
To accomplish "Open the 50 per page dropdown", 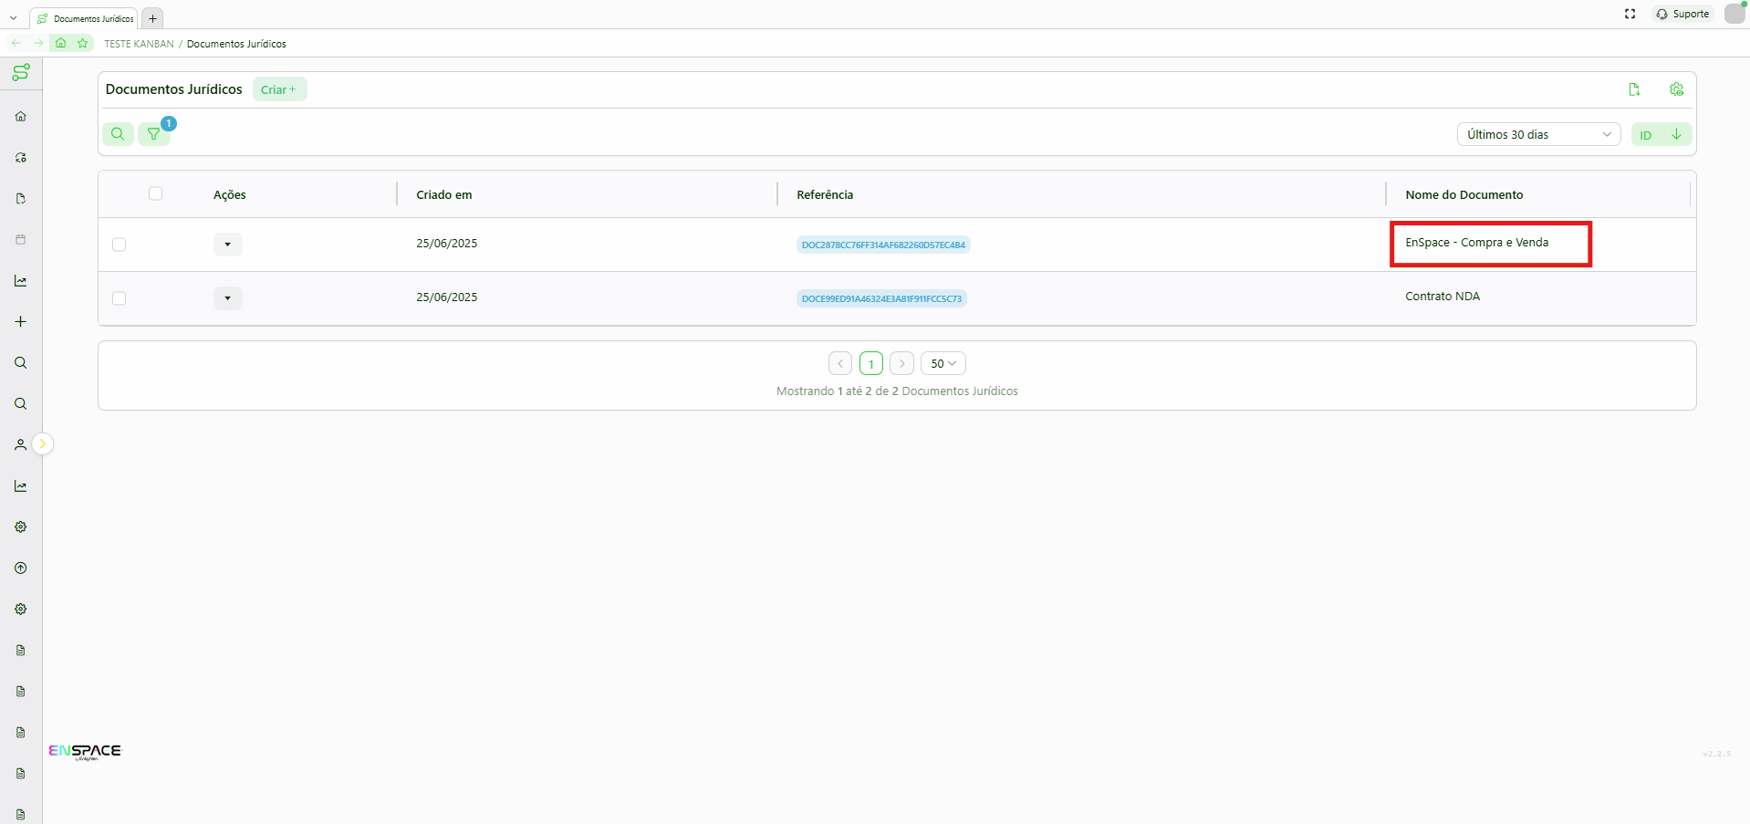I will 943,363.
